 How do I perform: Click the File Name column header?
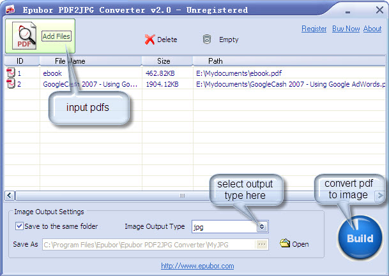click(x=91, y=61)
